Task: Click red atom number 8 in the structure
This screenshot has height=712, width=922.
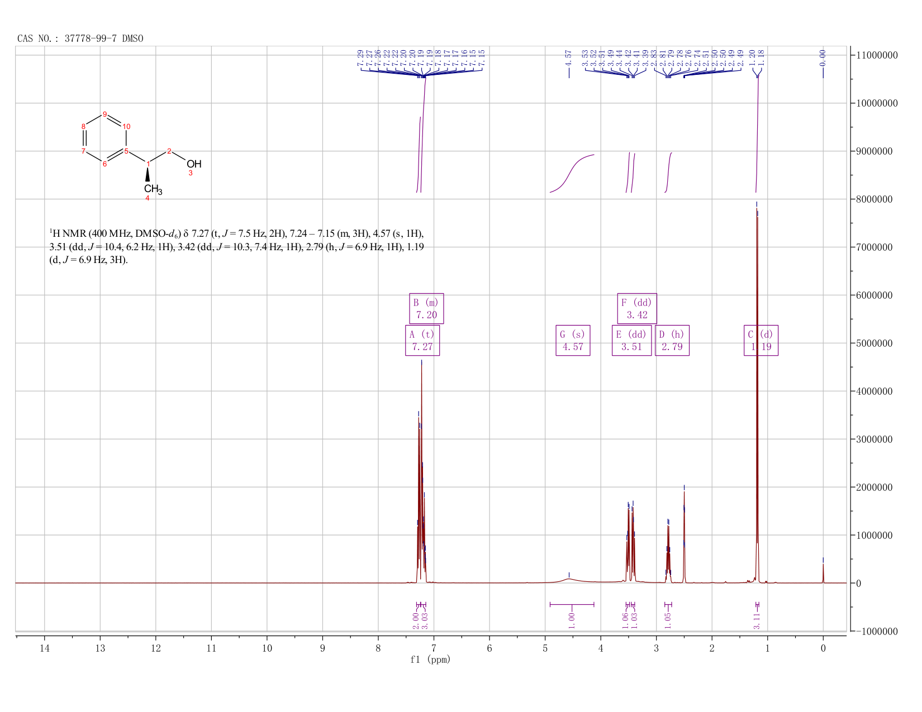Action: pos(83,127)
